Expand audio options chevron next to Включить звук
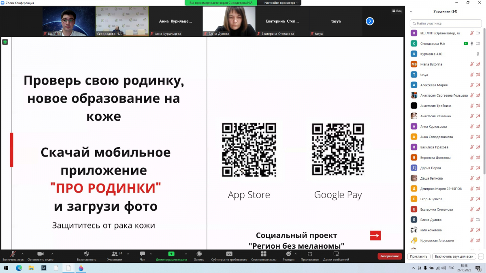This screenshot has width=486, height=273. tap(22, 254)
